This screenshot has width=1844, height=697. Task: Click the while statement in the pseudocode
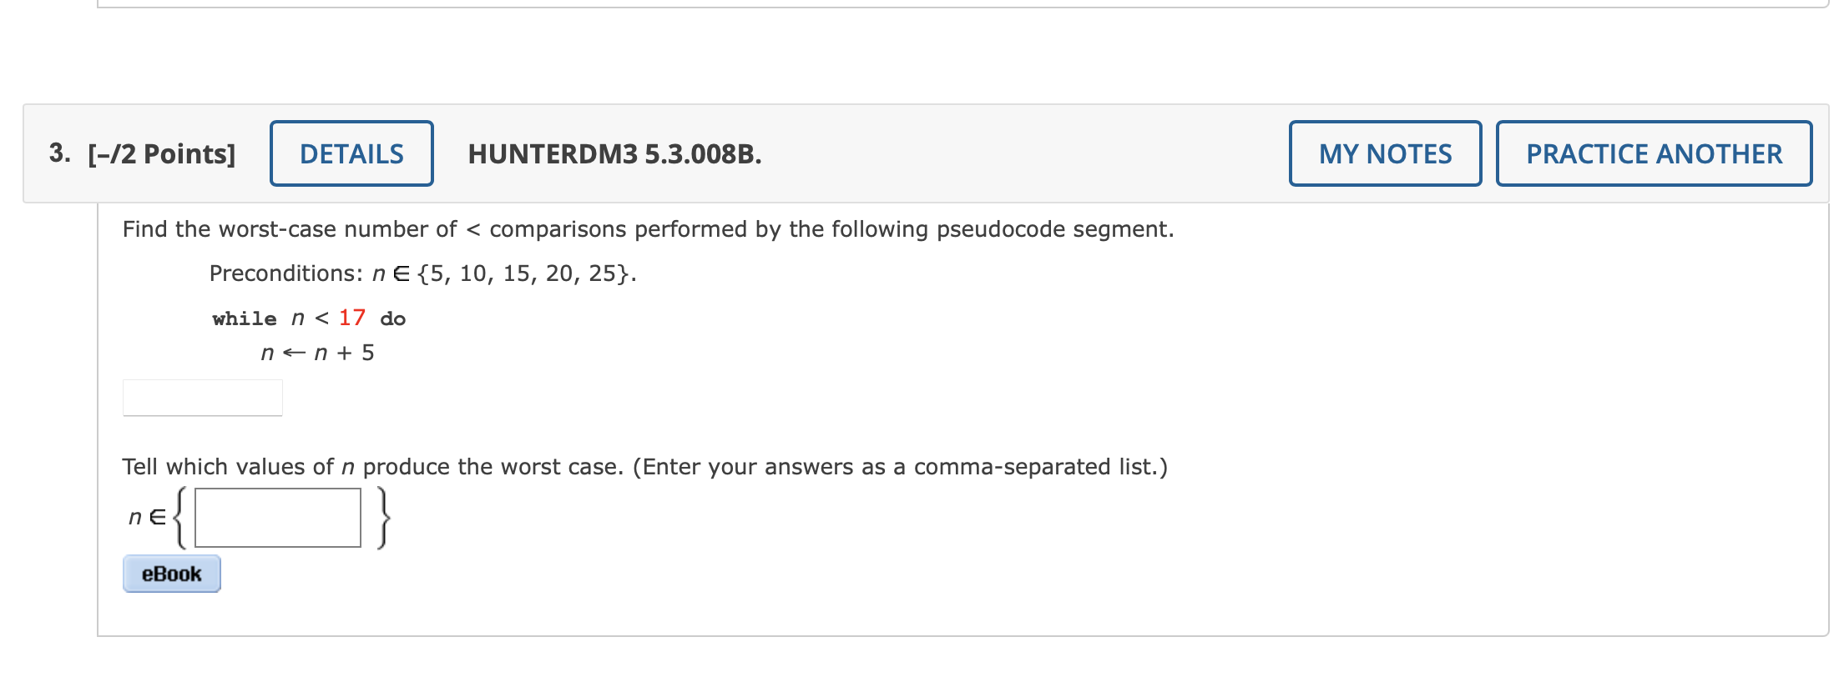[244, 318]
